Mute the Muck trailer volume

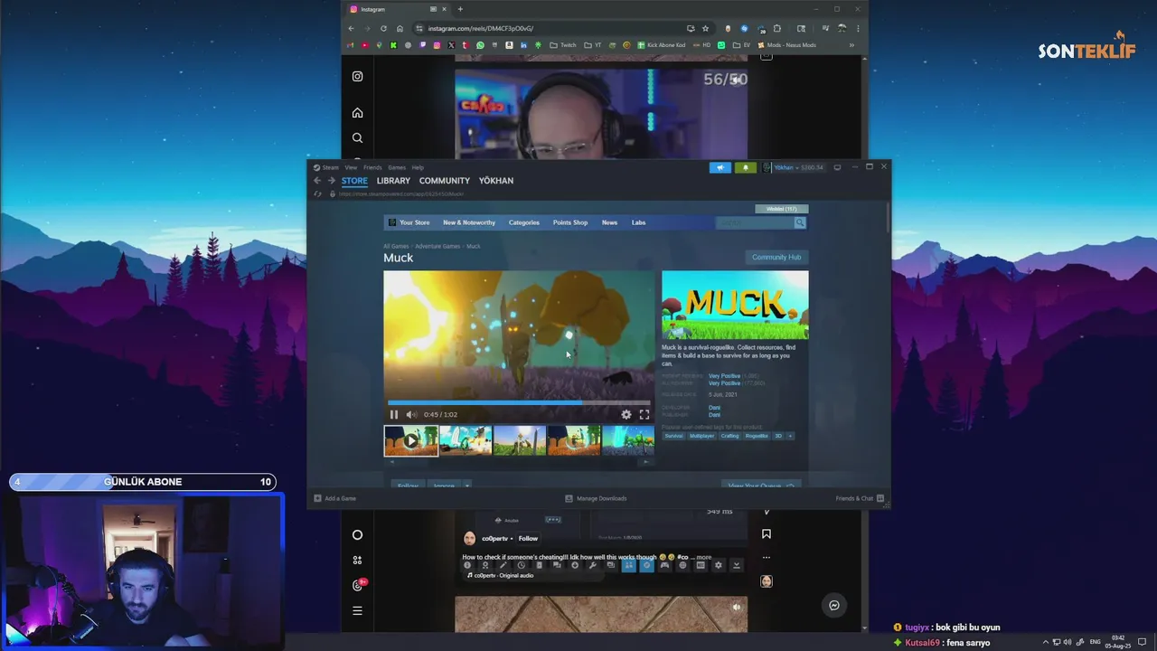(x=411, y=414)
